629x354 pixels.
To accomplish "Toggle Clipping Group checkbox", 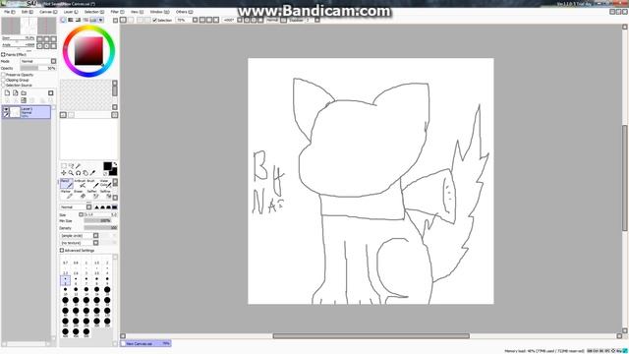I will pyautogui.click(x=4, y=80).
